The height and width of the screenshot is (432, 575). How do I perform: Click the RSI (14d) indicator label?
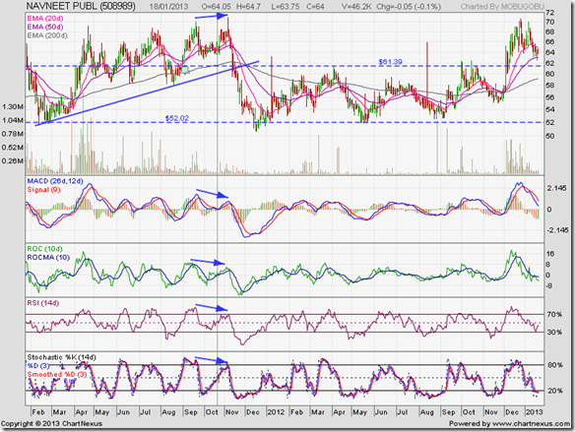pyautogui.click(x=42, y=303)
